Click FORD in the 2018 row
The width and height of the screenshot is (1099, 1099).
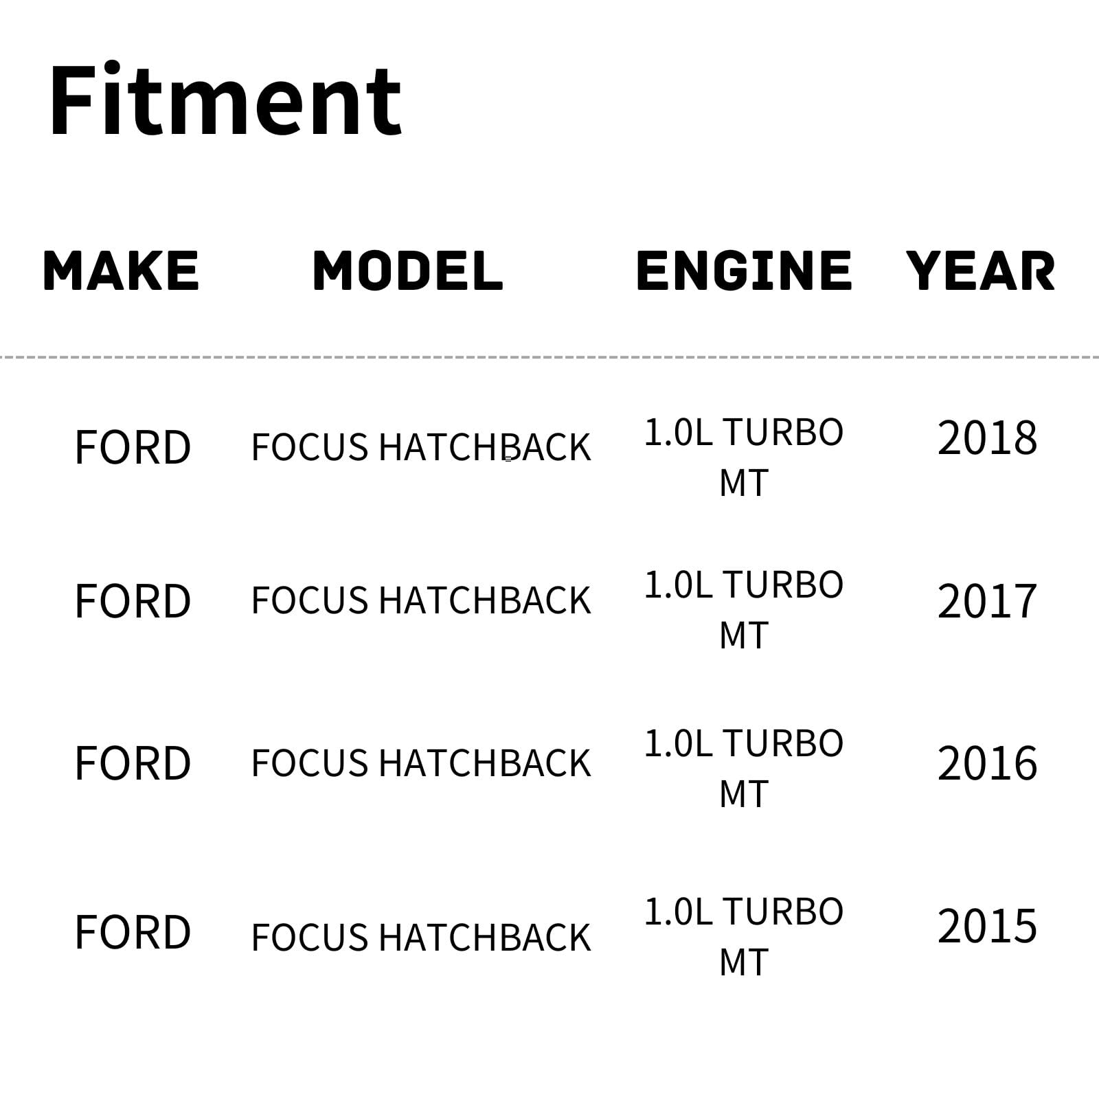click(133, 448)
